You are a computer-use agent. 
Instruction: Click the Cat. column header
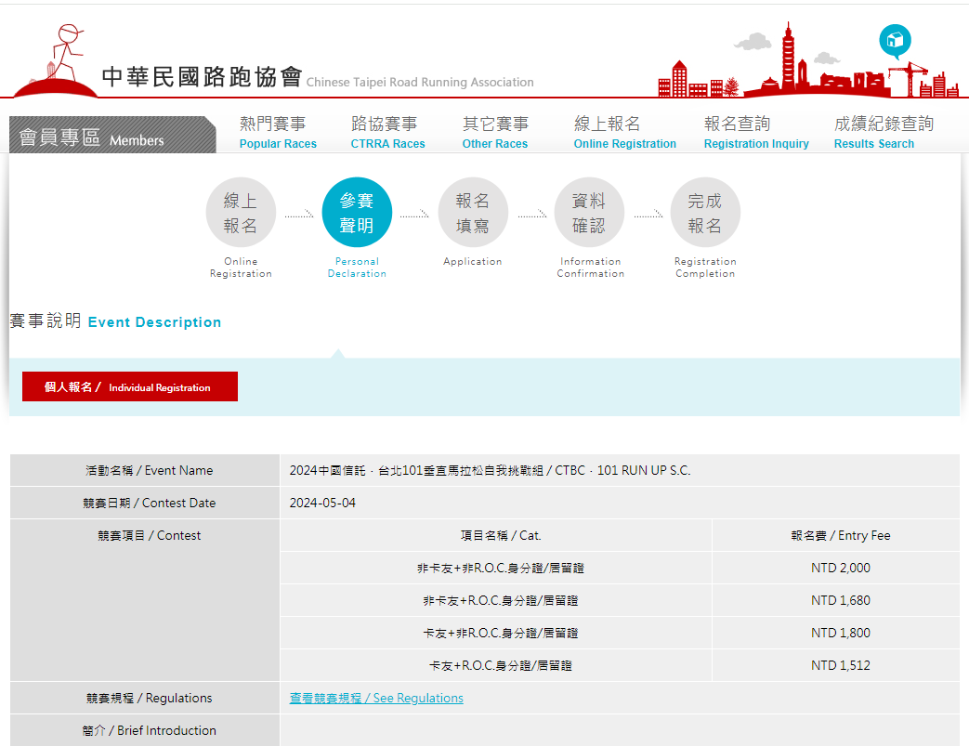click(x=501, y=535)
